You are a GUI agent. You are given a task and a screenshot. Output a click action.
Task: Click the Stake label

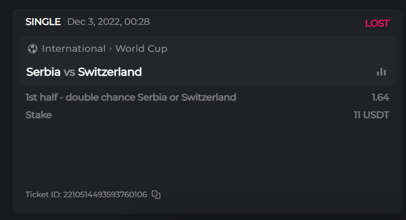click(38, 115)
